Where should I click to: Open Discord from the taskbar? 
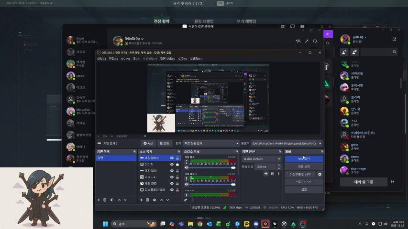coord(256,224)
